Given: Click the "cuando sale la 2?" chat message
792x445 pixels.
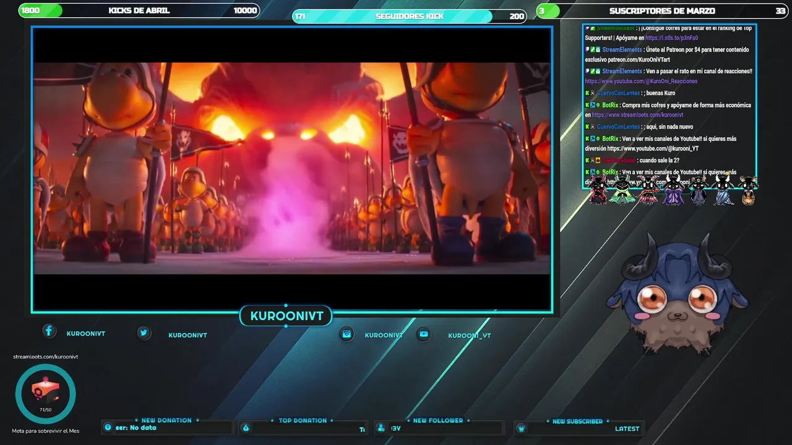Looking at the screenshot, I should [661, 161].
